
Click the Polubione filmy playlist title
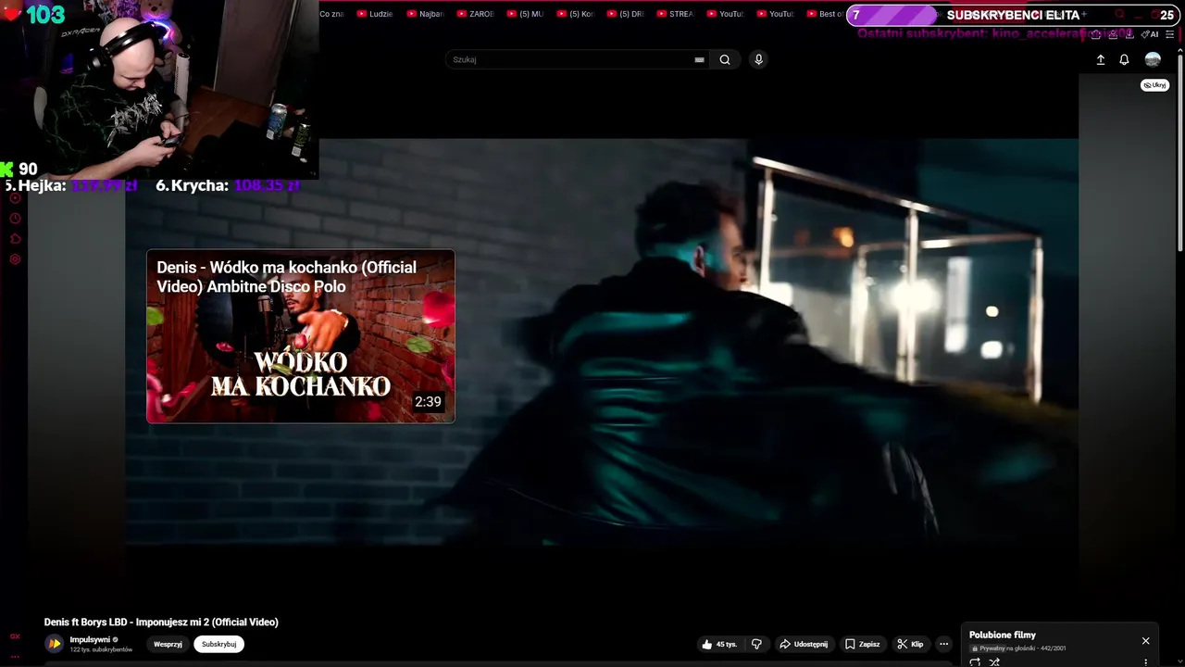click(x=1003, y=635)
